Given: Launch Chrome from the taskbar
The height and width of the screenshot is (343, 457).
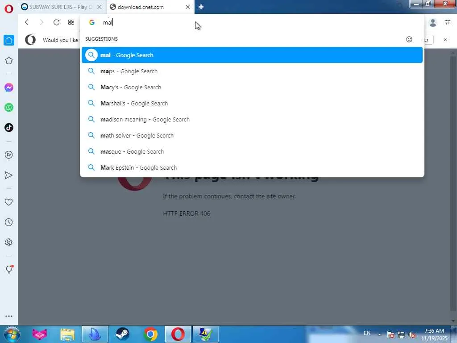Looking at the screenshot, I should pos(150,334).
